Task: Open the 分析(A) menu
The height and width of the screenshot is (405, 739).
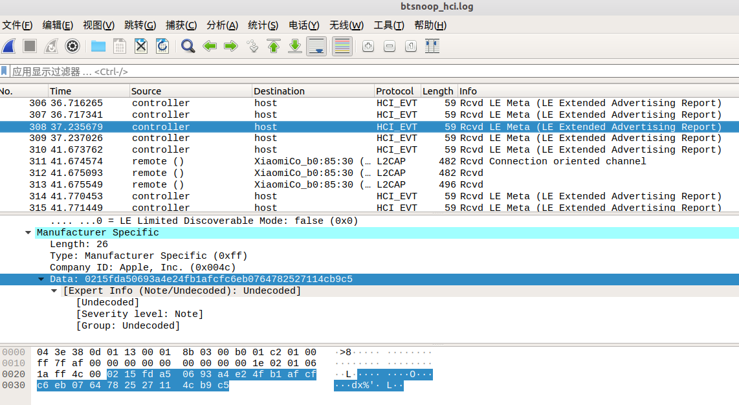Action: [x=222, y=25]
